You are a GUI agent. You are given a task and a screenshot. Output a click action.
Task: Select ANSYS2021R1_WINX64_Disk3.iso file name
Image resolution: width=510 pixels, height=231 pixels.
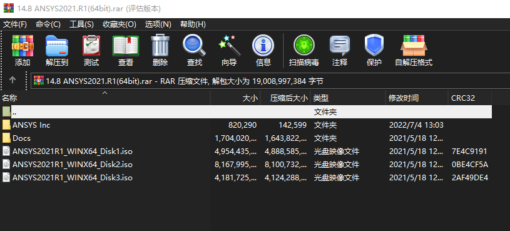click(x=73, y=178)
